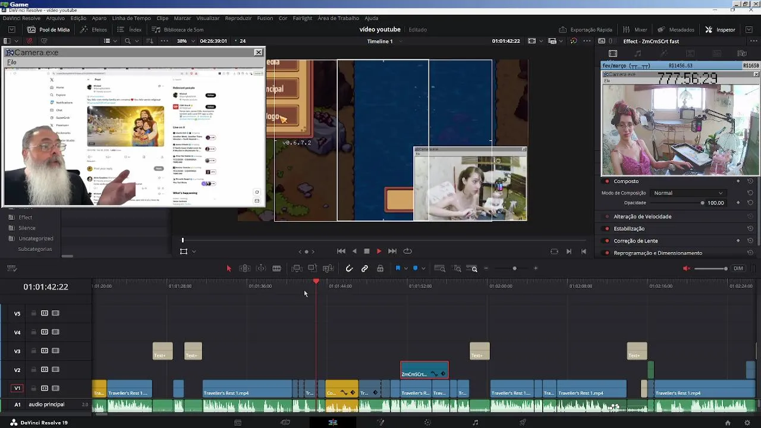The width and height of the screenshot is (761, 428).
Task: Activate the Trim Edit Mode tool
Action: click(245, 269)
